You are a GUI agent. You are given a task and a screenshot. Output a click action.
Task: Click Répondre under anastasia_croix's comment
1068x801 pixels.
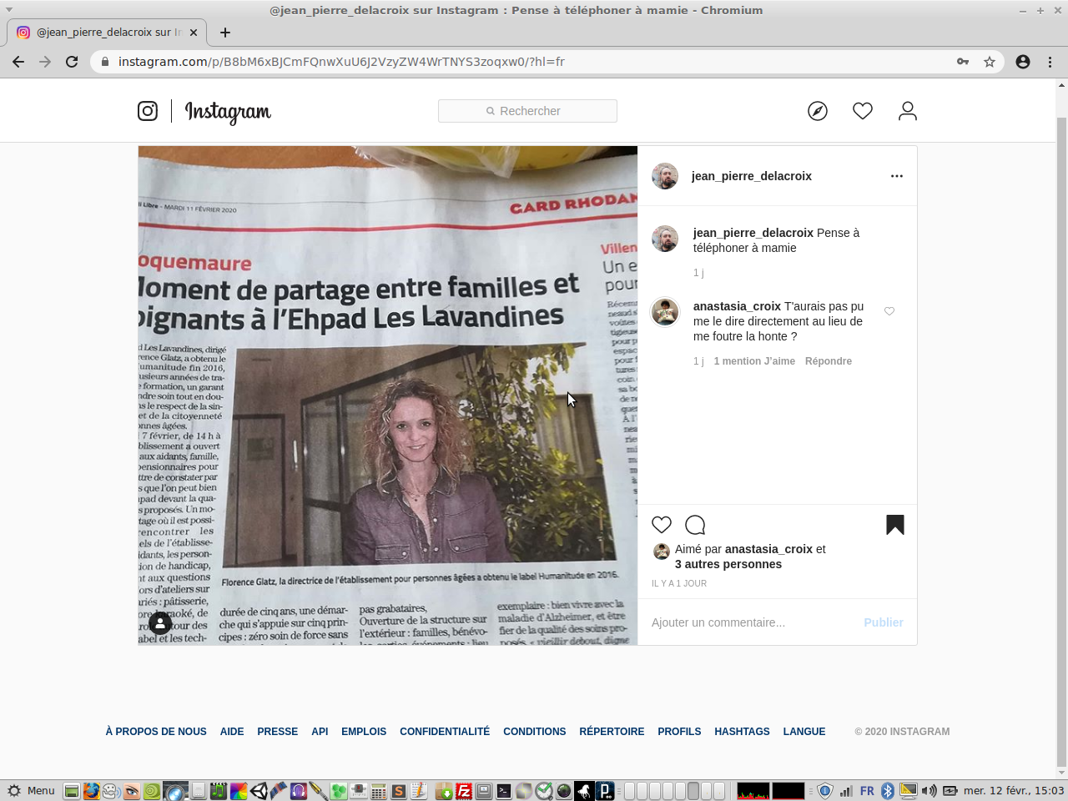[x=829, y=361]
